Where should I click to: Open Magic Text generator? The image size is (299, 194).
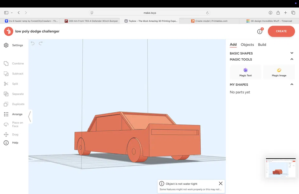pyautogui.click(x=245, y=72)
